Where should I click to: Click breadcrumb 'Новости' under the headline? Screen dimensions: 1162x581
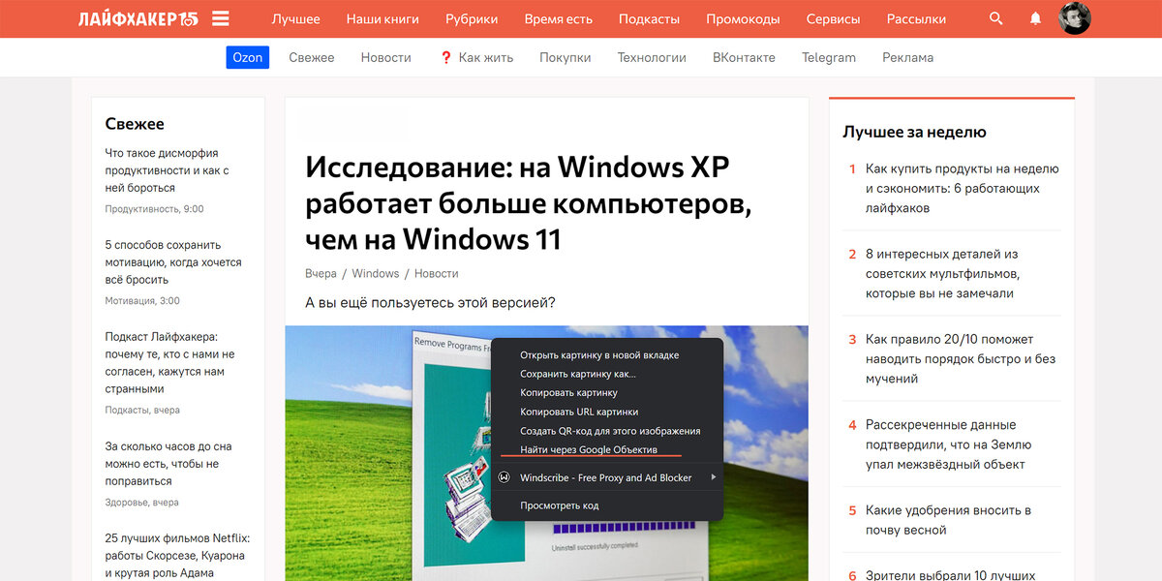coord(437,273)
